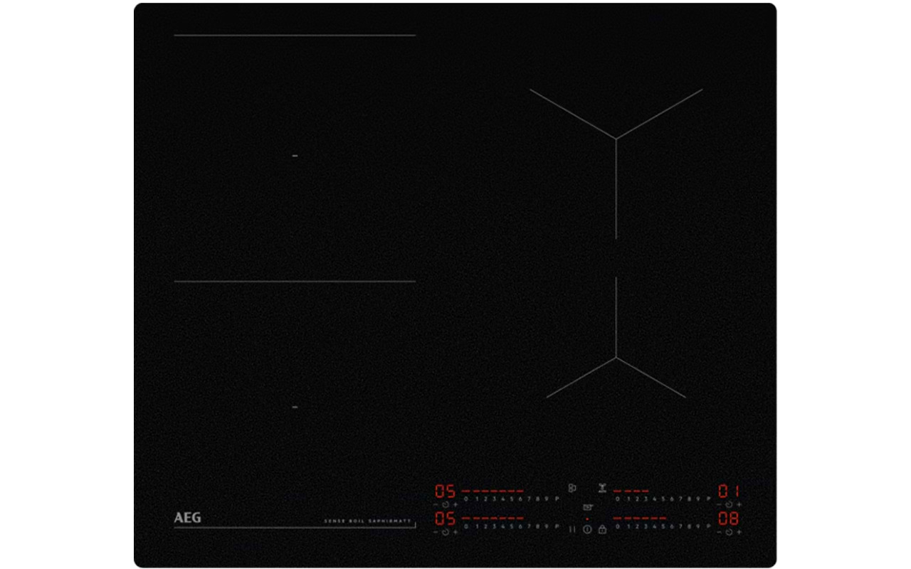Screen dimensions: 911x569
Task: Tap the red 08 timer display
Action: [728, 519]
